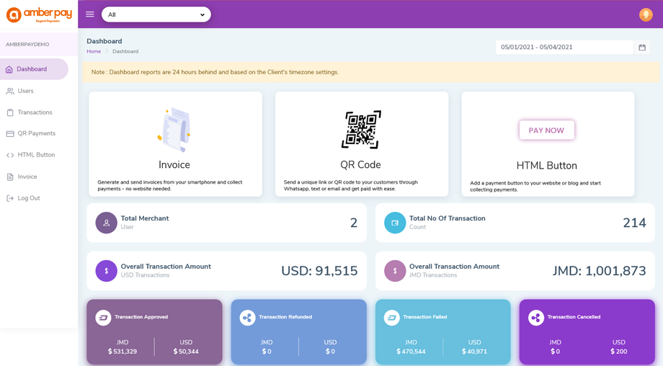
Task: Click the Transaction Approved card icon
Action: pyautogui.click(x=104, y=317)
